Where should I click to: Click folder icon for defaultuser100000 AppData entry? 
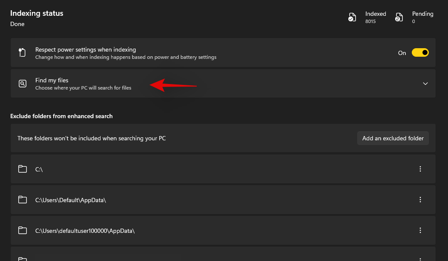click(x=23, y=231)
